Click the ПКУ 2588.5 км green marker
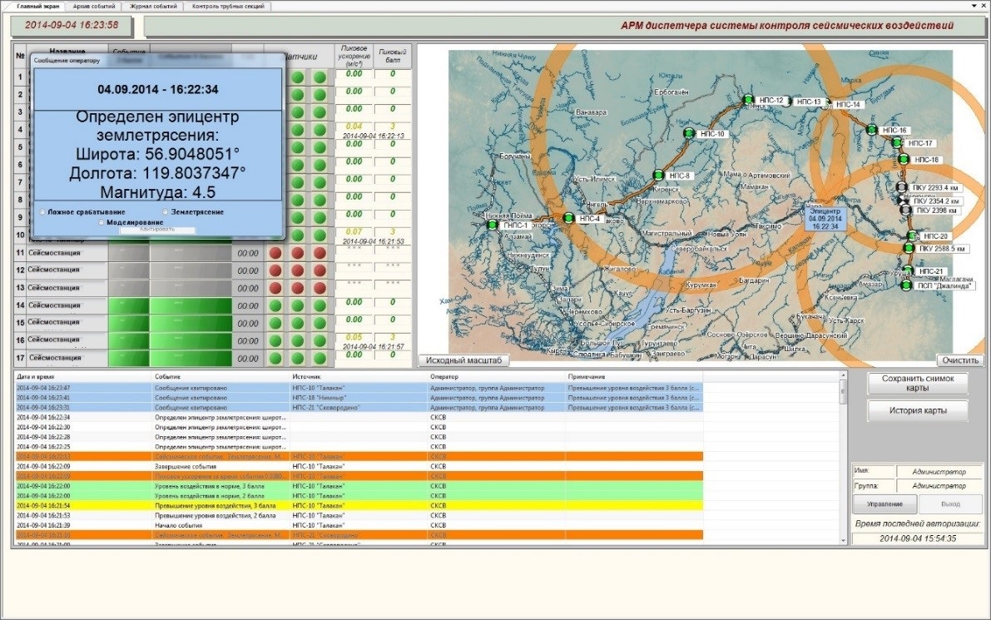 point(908,248)
